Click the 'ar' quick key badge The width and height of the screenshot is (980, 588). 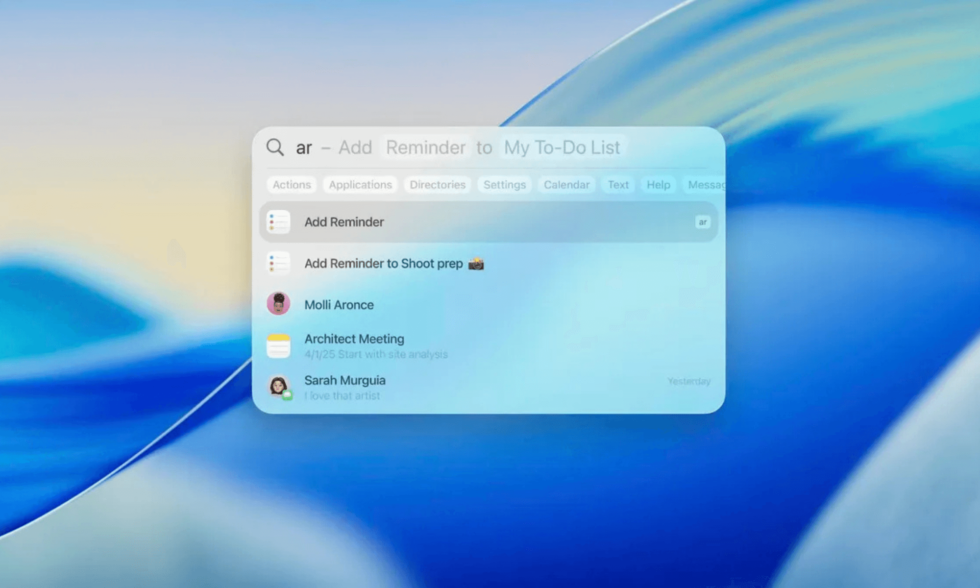coord(703,222)
